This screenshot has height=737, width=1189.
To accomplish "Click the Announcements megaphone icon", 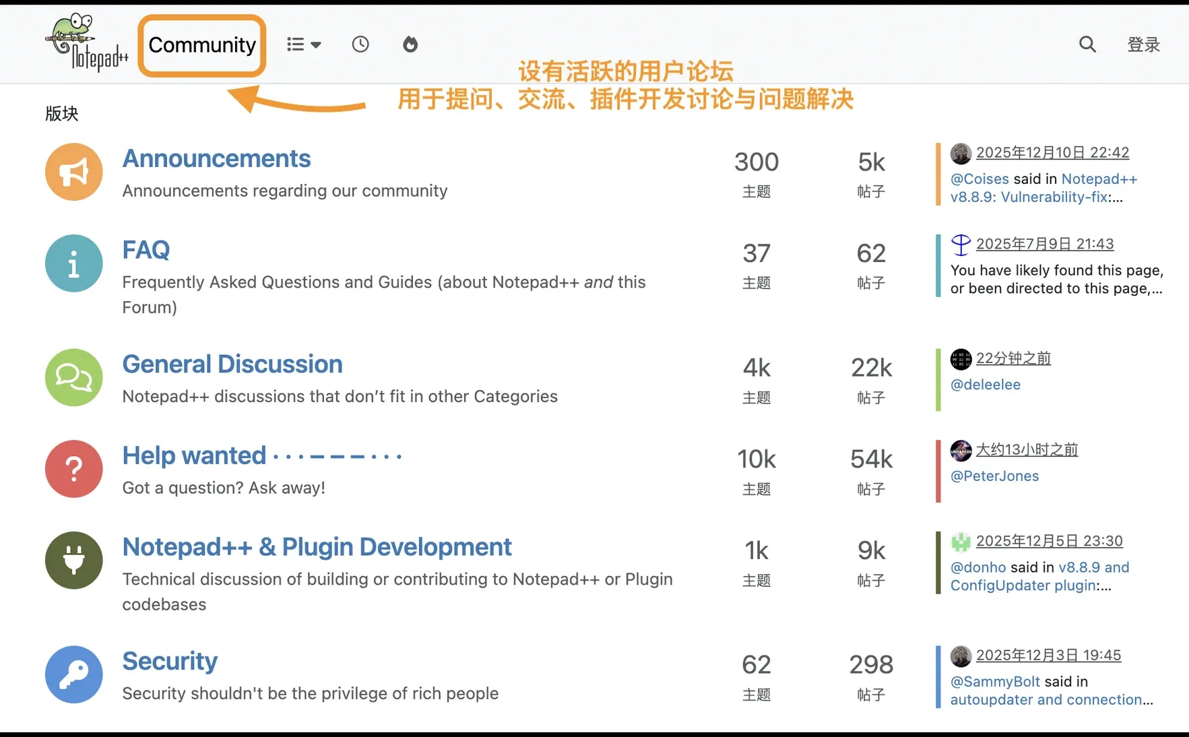I will pyautogui.click(x=74, y=172).
